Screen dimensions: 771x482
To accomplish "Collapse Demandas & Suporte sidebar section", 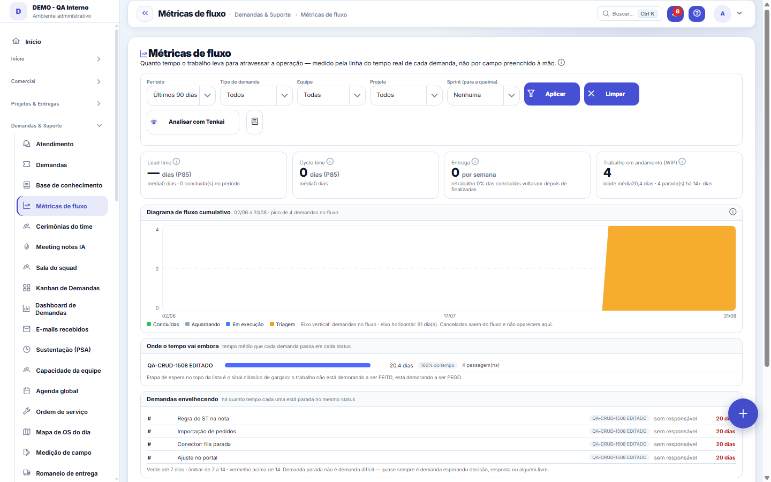I will 56,126.
